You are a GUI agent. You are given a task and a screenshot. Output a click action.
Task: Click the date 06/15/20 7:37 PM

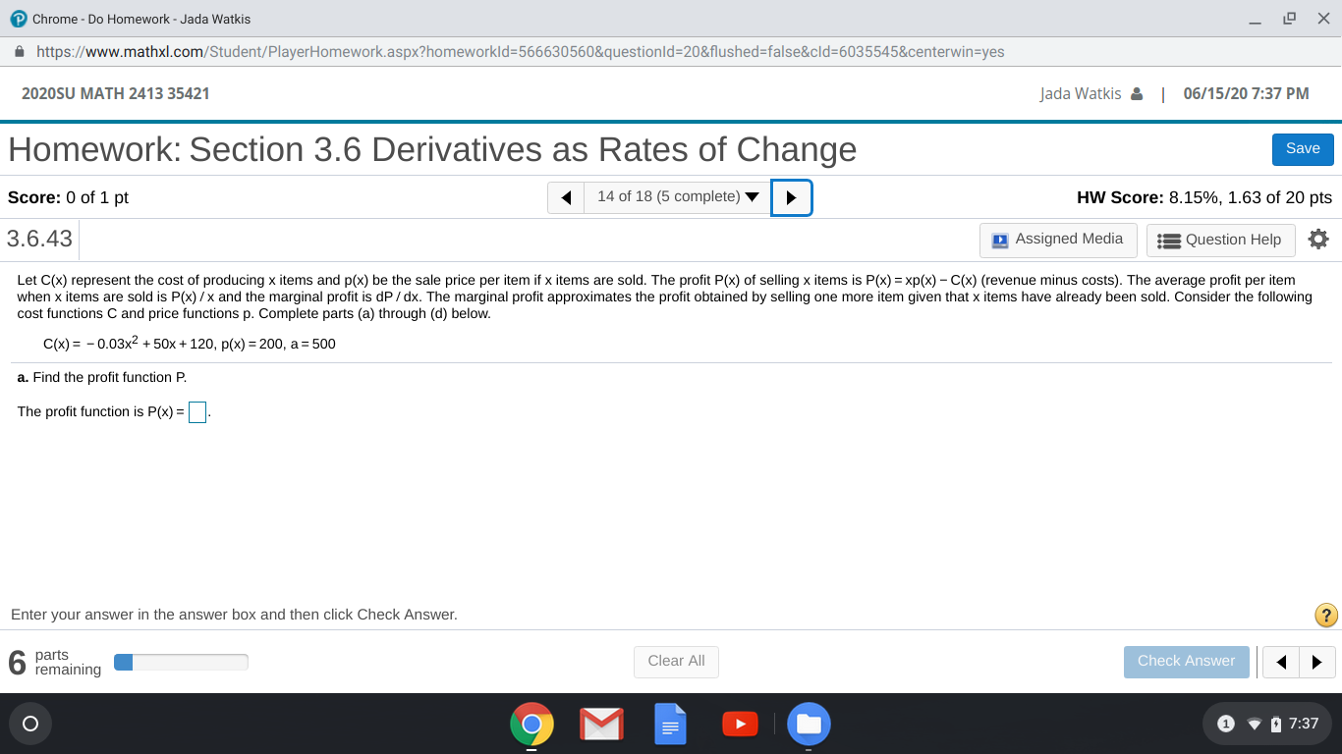(x=1247, y=94)
